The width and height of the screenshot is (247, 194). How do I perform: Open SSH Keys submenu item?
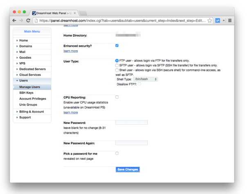(x=27, y=93)
